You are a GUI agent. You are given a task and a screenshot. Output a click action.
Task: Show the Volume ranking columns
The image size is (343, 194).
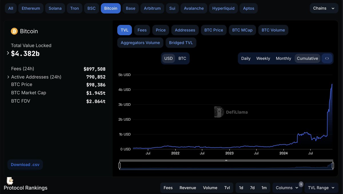pos(210,188)
